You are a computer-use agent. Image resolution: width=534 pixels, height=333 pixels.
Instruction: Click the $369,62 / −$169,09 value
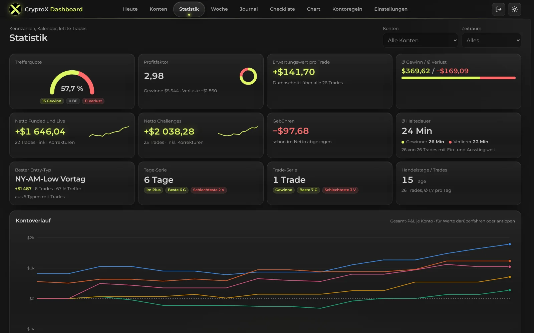click(x=435, y=71)
